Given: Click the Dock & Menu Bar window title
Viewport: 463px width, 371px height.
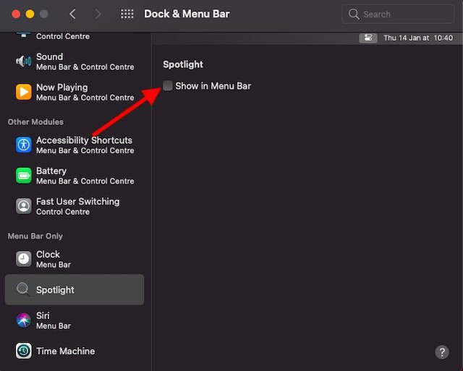Looking at the screenshot, I should [x=187, y=14].
